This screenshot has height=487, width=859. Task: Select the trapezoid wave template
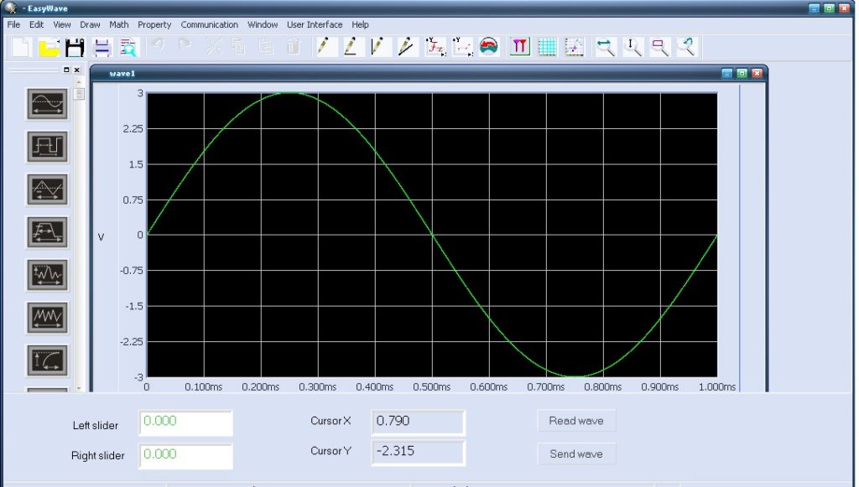coord(48,232)
